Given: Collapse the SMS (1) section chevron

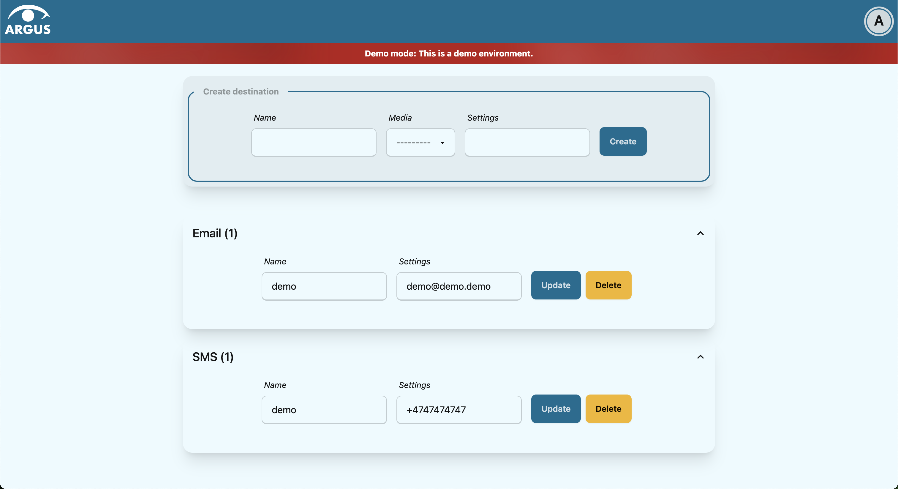Looking at the screenshot, I should point(700,357).
